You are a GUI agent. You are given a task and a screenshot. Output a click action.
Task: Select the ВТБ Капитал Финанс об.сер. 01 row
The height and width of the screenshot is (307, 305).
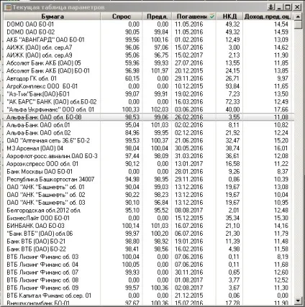coord(148,295)
